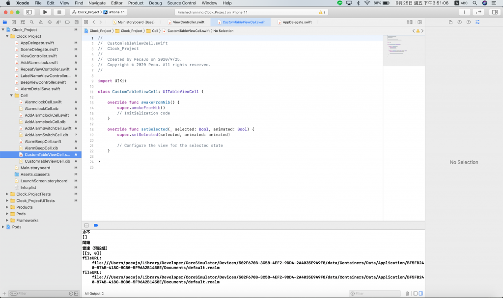Show the History inspector clock icon
The image size is (503, 298).
(459, 22)
